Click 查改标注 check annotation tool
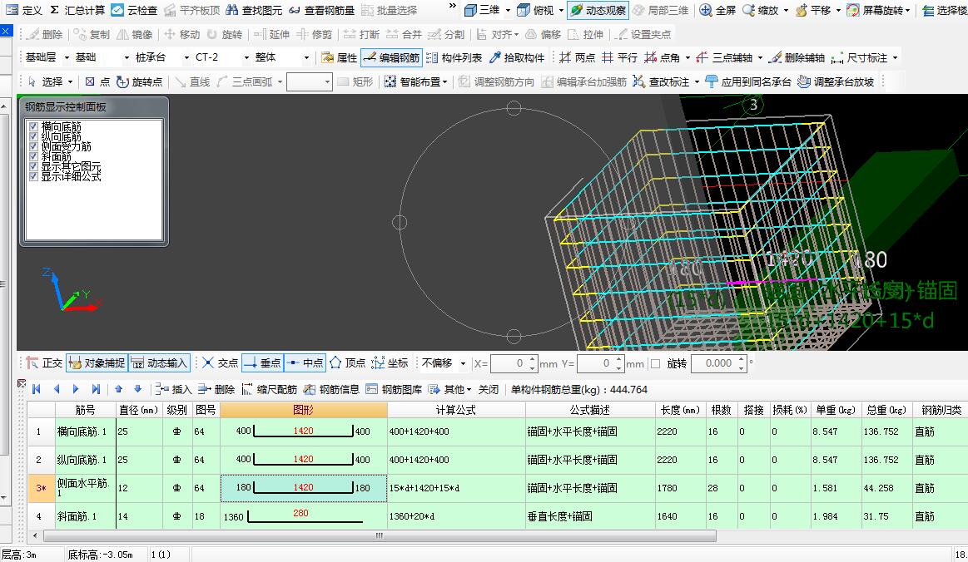This screenshot has width=968, height=562. 661,81
